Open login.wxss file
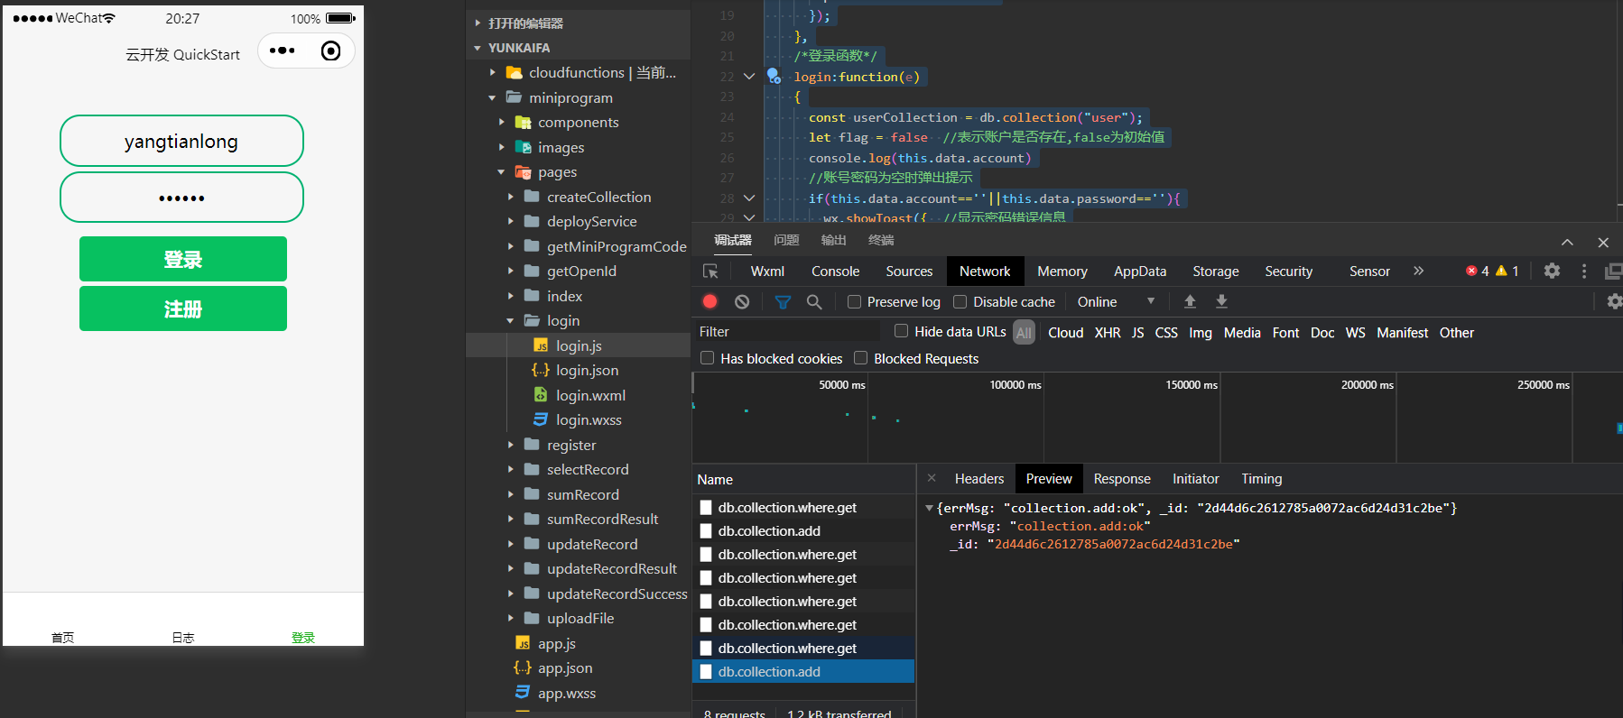Viewport: 1623px width, 718px height. pyautogui.click(x=589, y=419)
